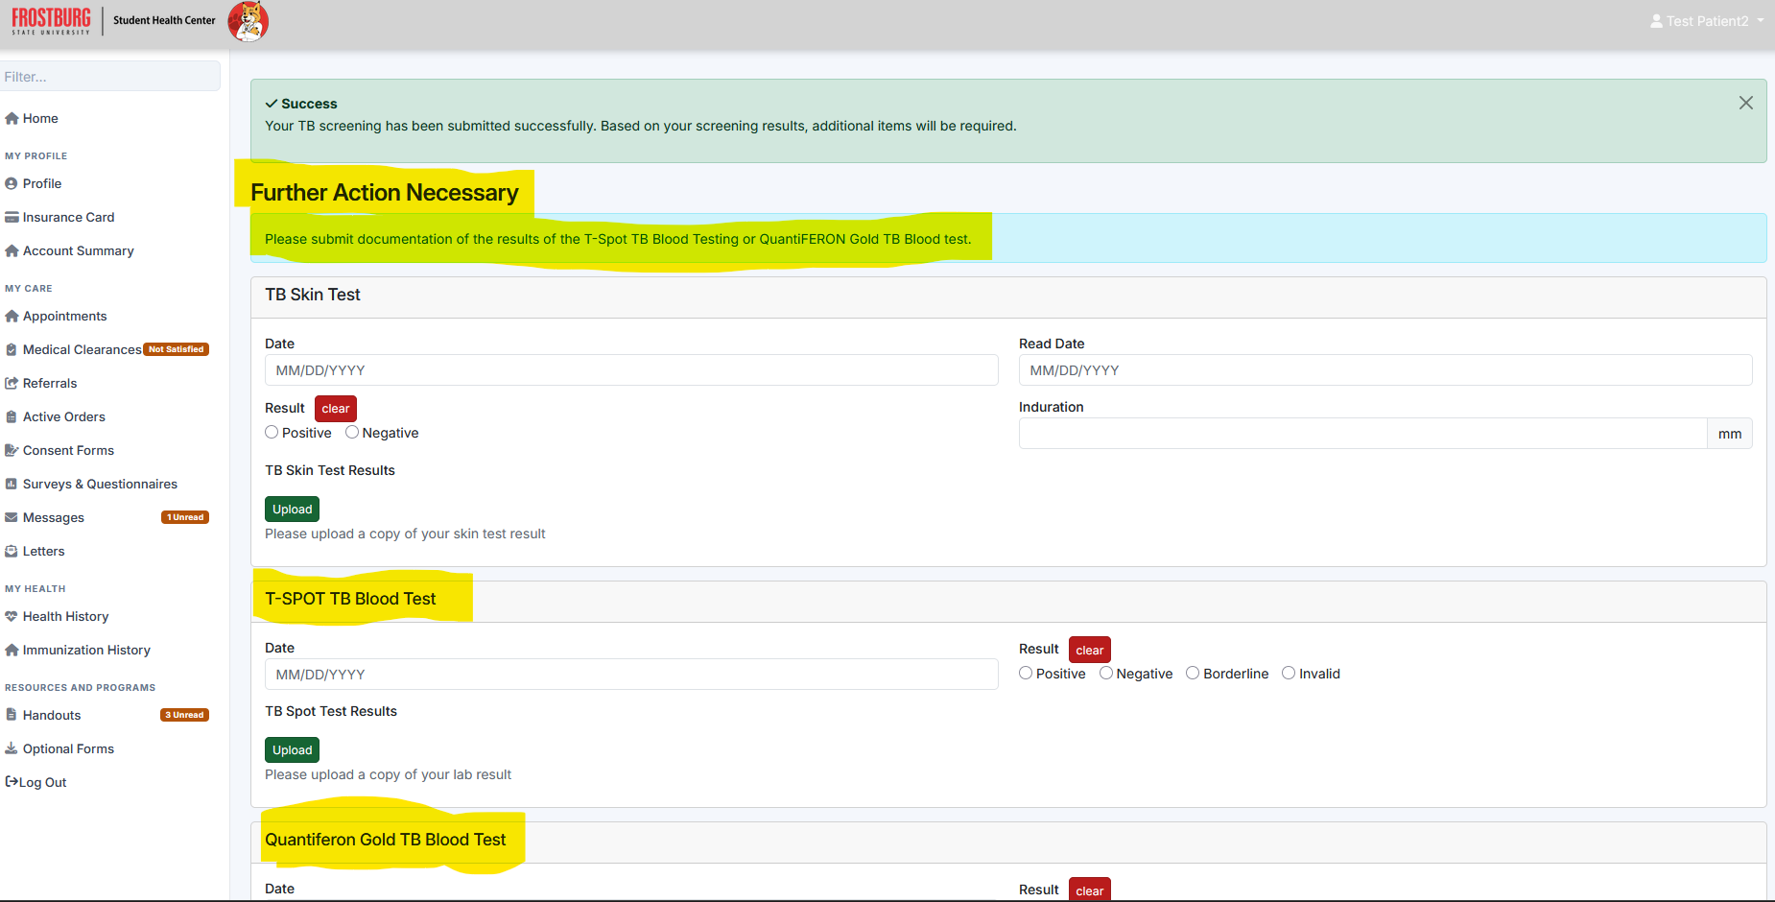Upload TB Spot Test results file
1775x902 pixels.
point(293,750)
